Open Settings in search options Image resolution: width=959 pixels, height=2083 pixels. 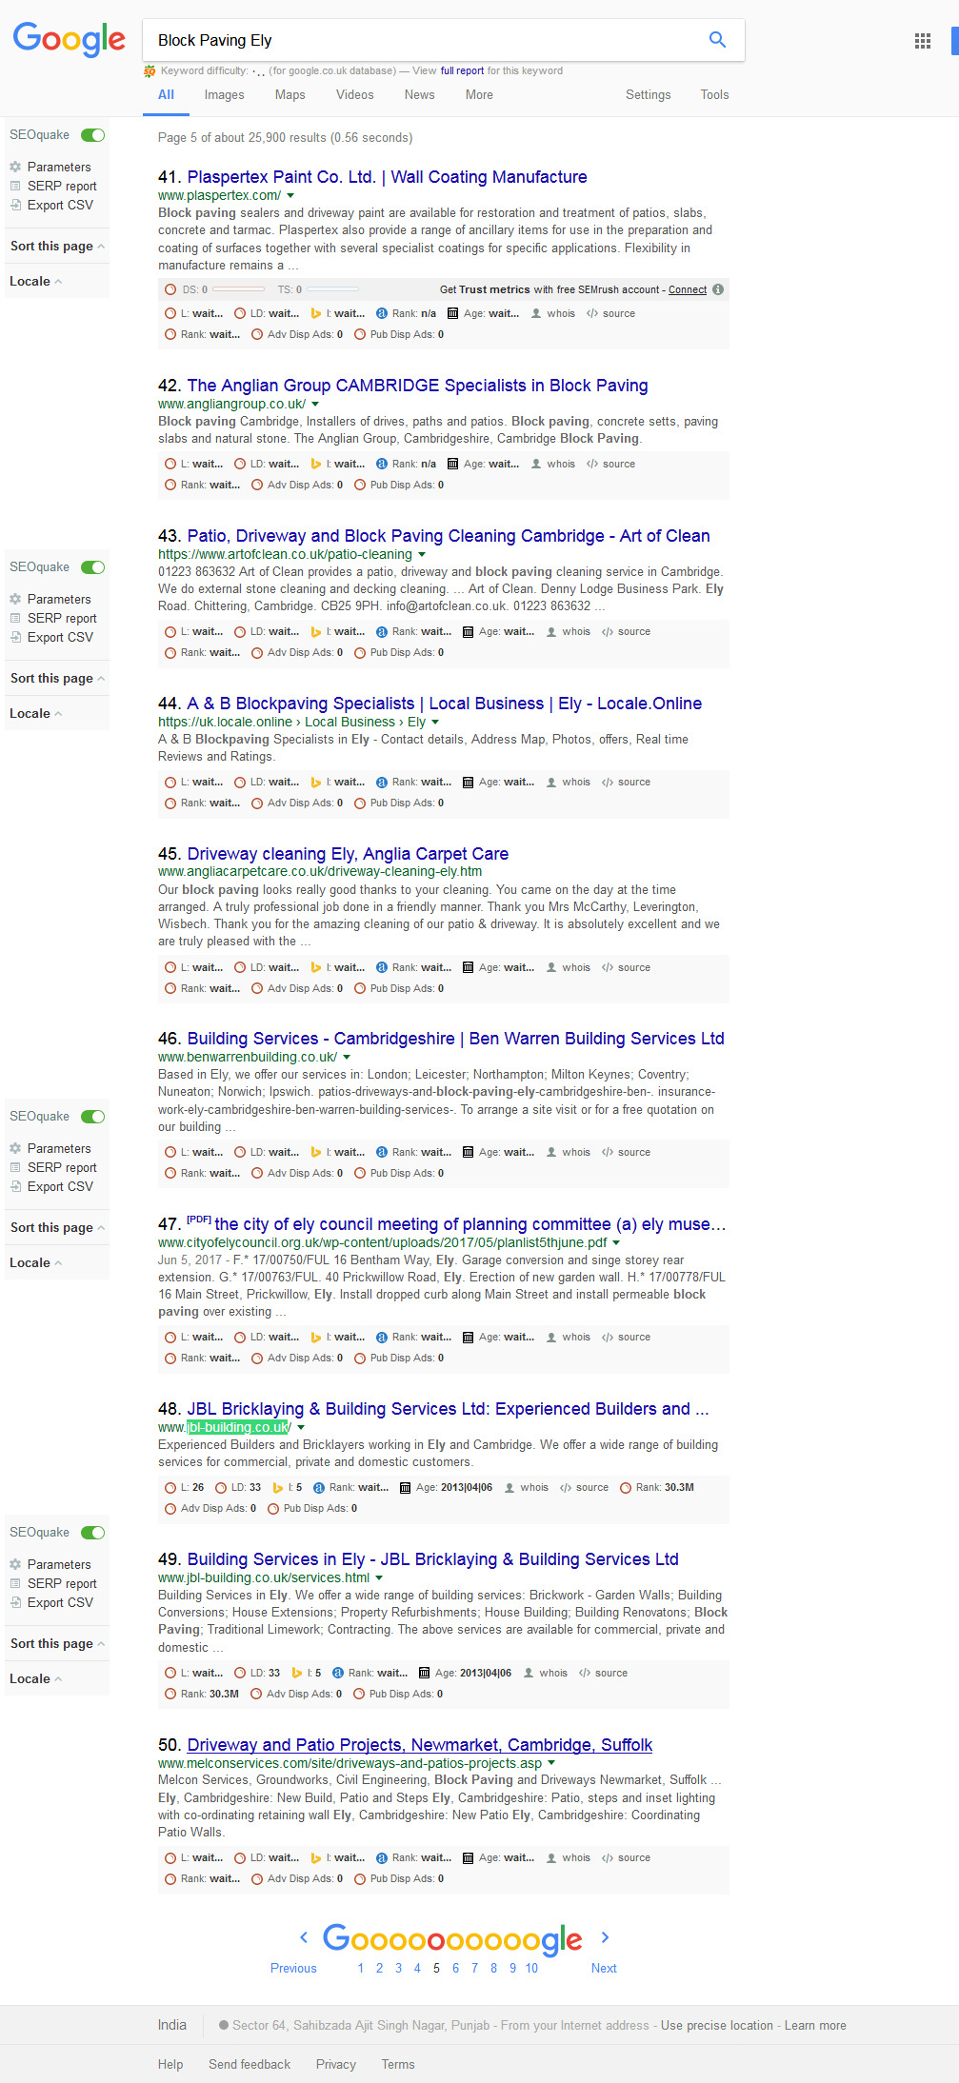[648, 95]
